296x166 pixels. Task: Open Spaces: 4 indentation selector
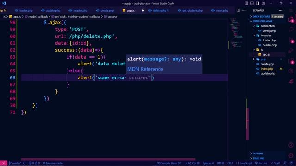[208, 163]
